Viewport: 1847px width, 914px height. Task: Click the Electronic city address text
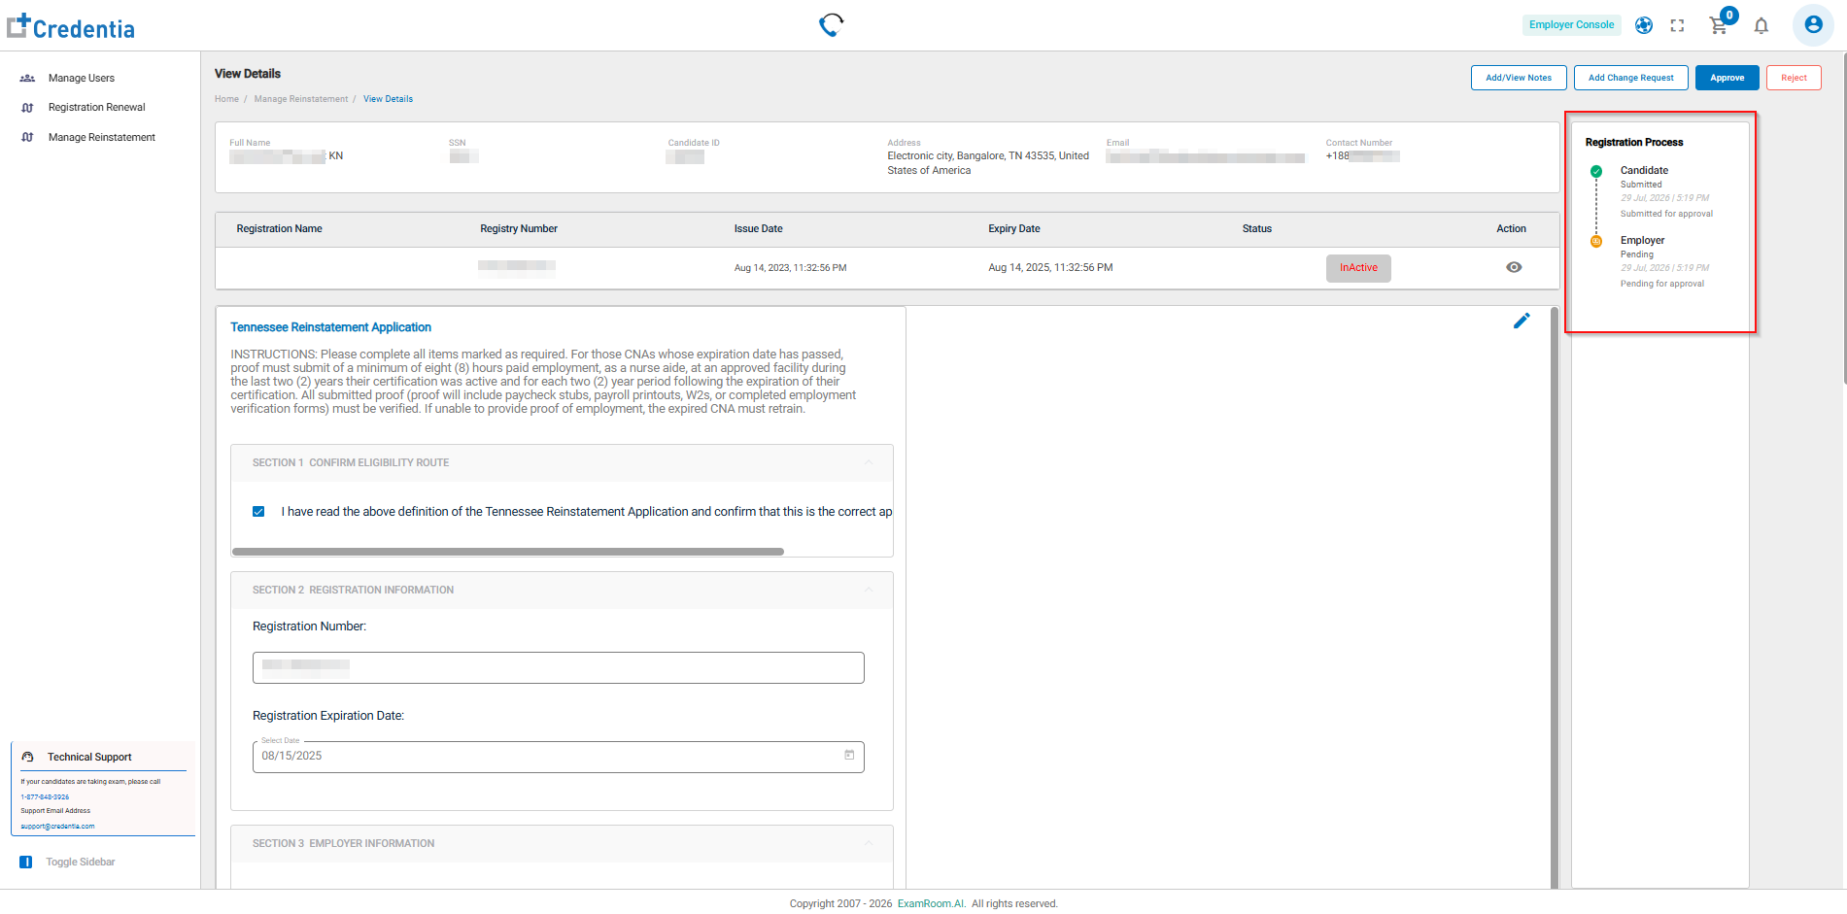988,163
